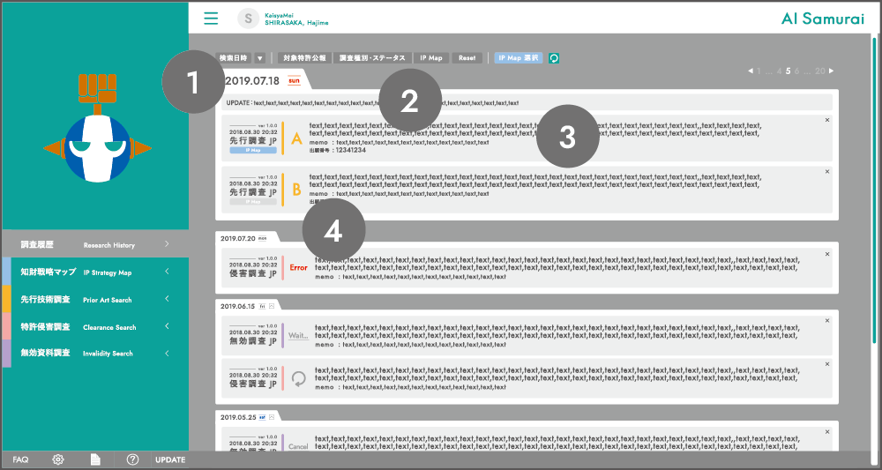Click the document icon in the bottom bar
Screen dimensions: 882x470
(95, 459)
